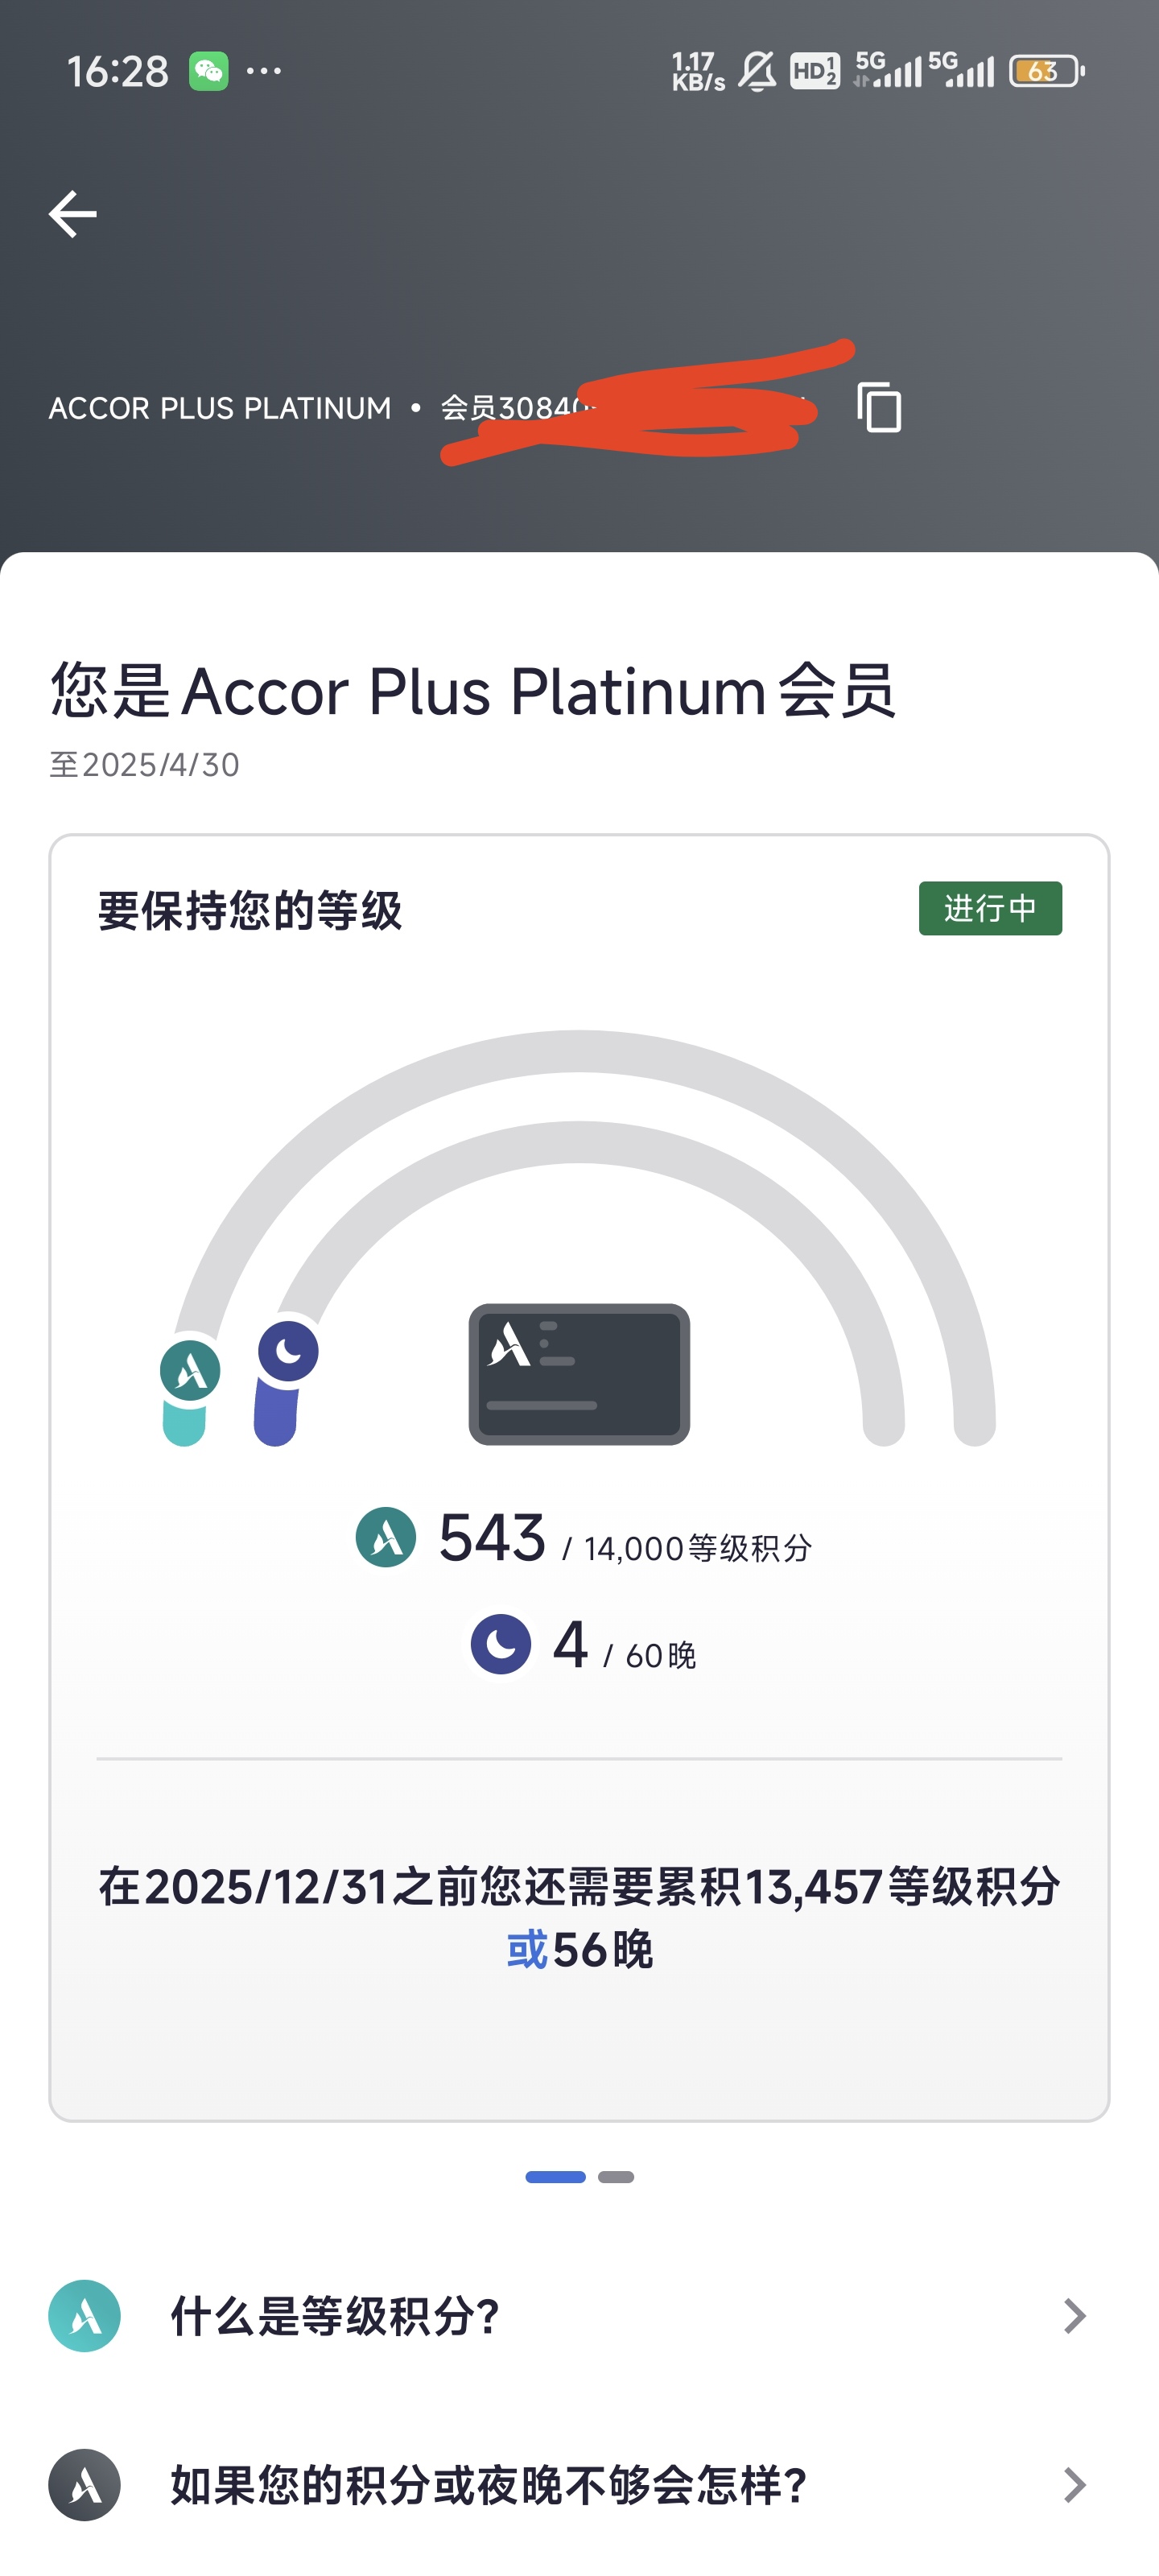The width and height of the screenshot is (1159, 2576).
Task: Tap the green Accor icon beside 543
Action: (x=386, y=1537)
